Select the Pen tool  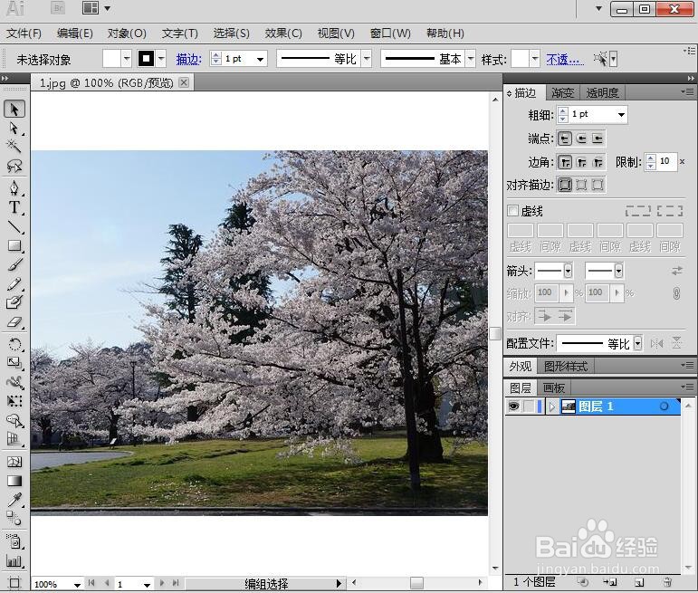[14, 187]
